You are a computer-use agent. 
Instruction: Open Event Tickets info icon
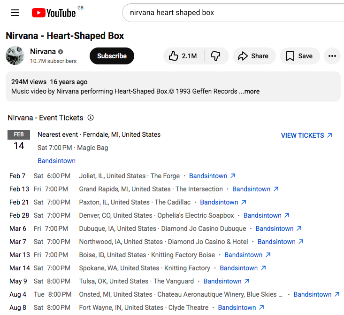[x=91, y=118]
